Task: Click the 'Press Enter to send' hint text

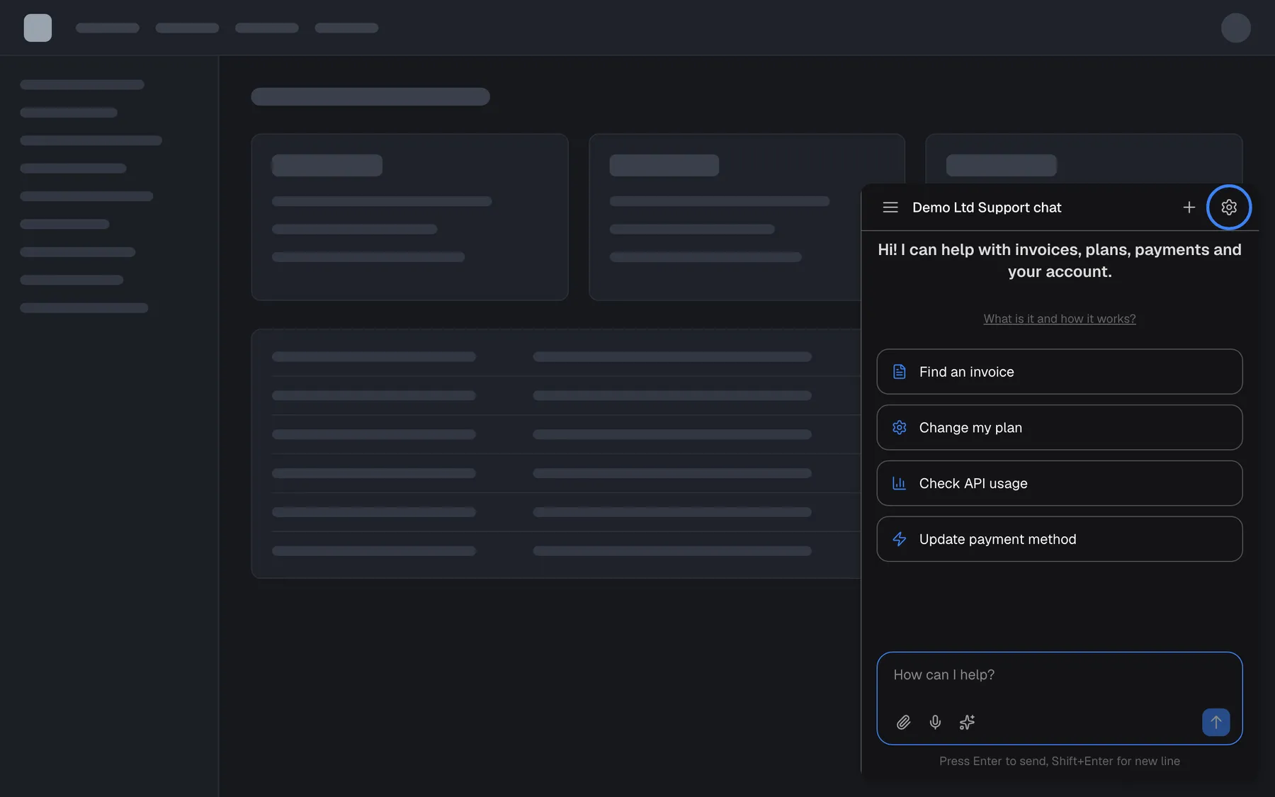Action: (x=1059, y=761)
